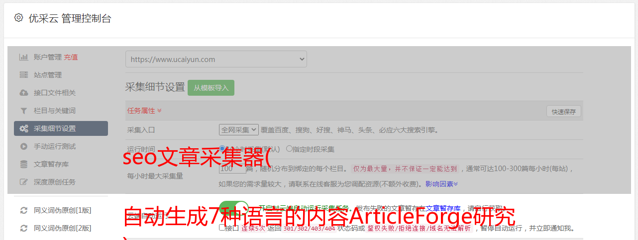This screenshot has width=638, height=240.
Task: Click the bar chart icon for 账户管理
Action: click(x=23, y=57)
